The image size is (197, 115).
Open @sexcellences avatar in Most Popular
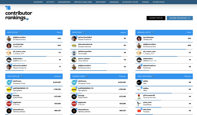click(9, 111)
